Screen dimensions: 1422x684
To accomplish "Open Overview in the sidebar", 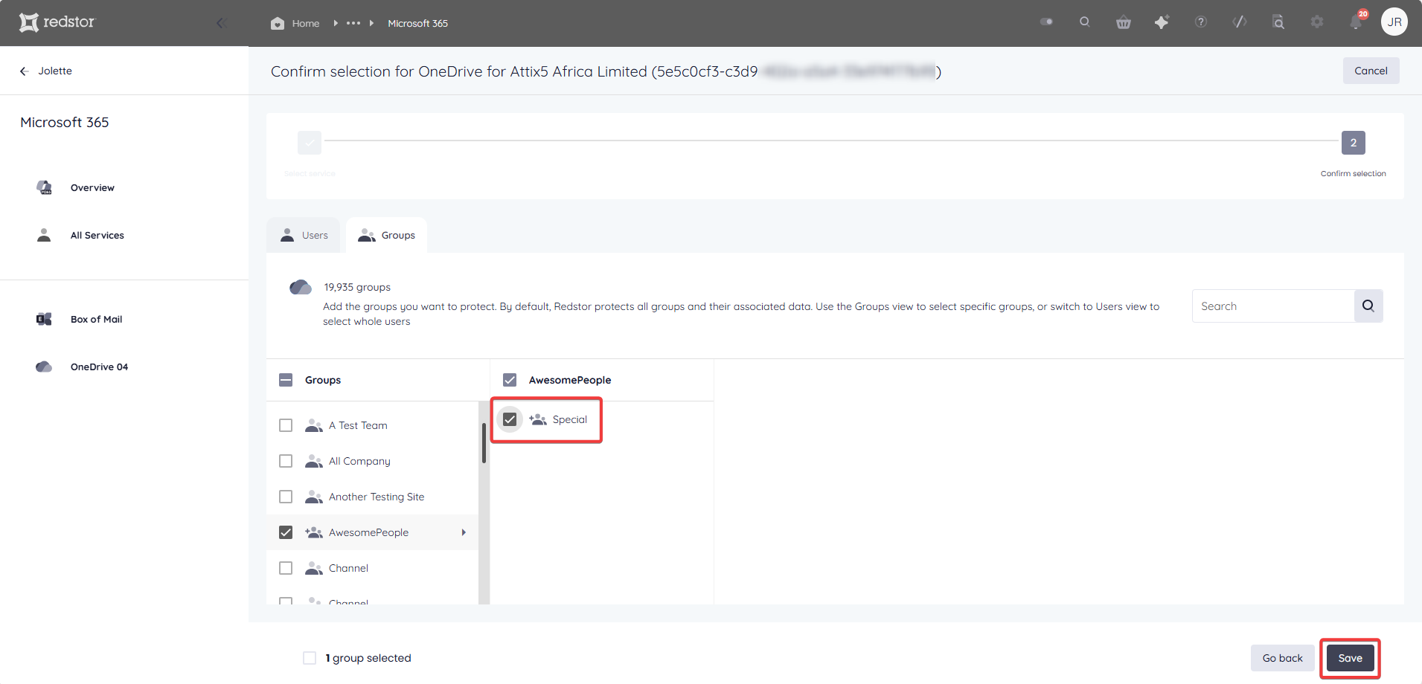I will tap(92, 188).
